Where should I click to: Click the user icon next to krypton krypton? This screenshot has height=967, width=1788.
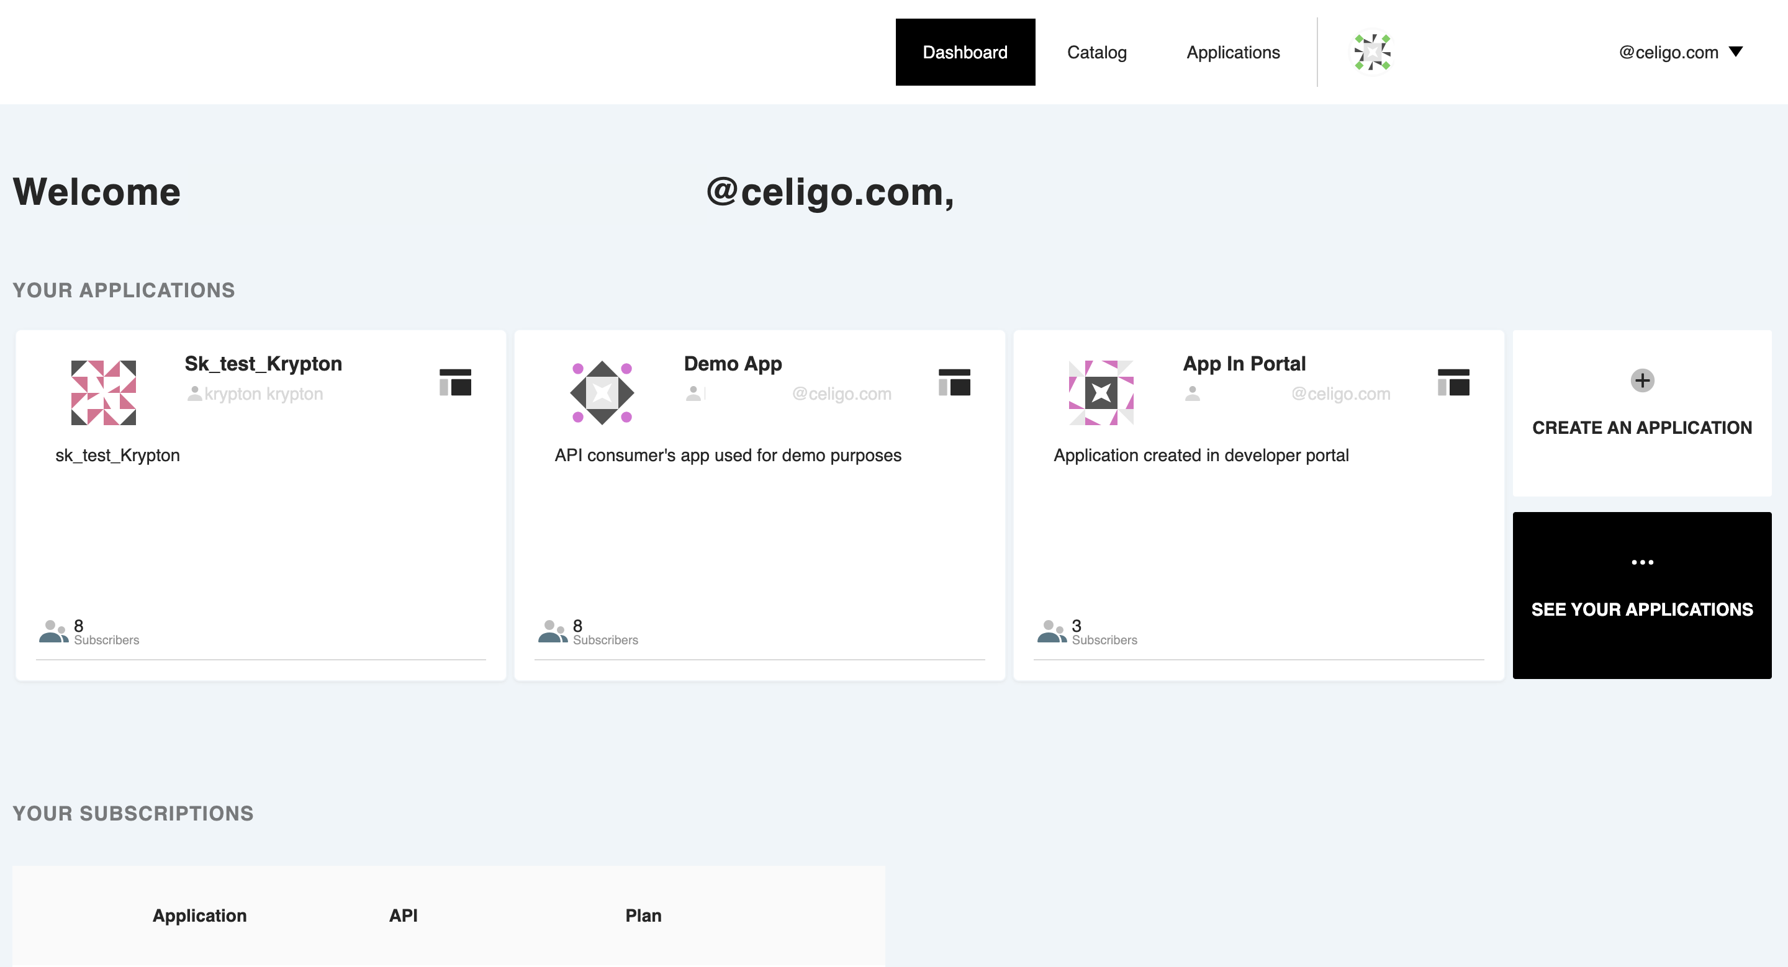pyautogui.click(x=195, y=394)
